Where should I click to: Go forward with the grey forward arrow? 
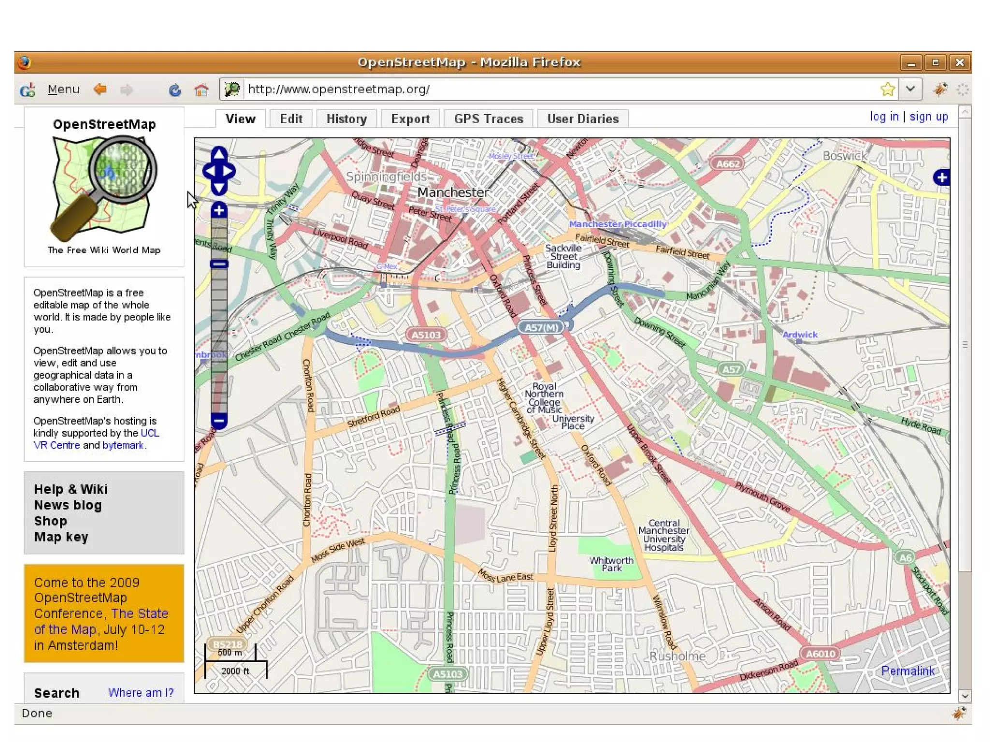click(126, 89)
